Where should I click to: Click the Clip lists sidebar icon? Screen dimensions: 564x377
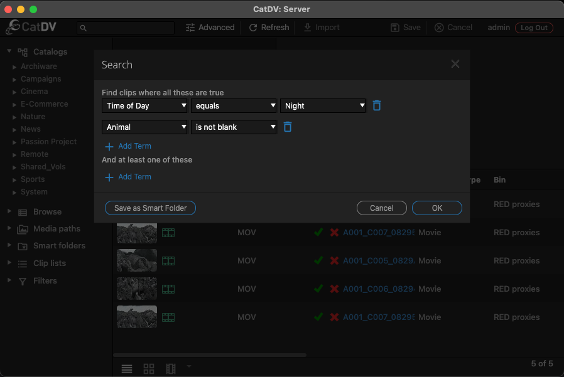click(23, 264)
